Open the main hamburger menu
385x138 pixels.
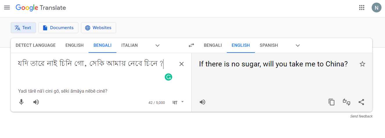pyautogui.click(x=7, y=8)
